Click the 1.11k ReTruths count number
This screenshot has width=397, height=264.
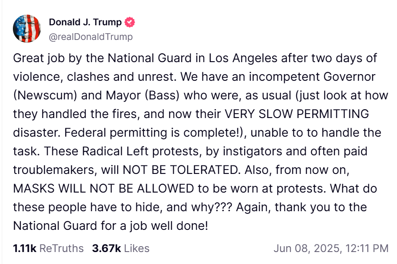pyautogui.click(x=24, y=248)
